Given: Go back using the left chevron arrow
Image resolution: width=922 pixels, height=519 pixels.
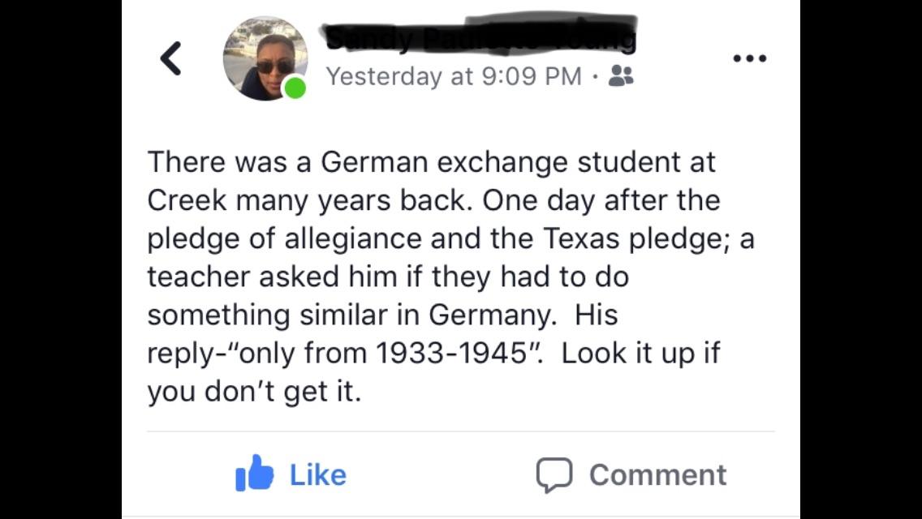Looking at the screenshot, I should pos(170,58).
